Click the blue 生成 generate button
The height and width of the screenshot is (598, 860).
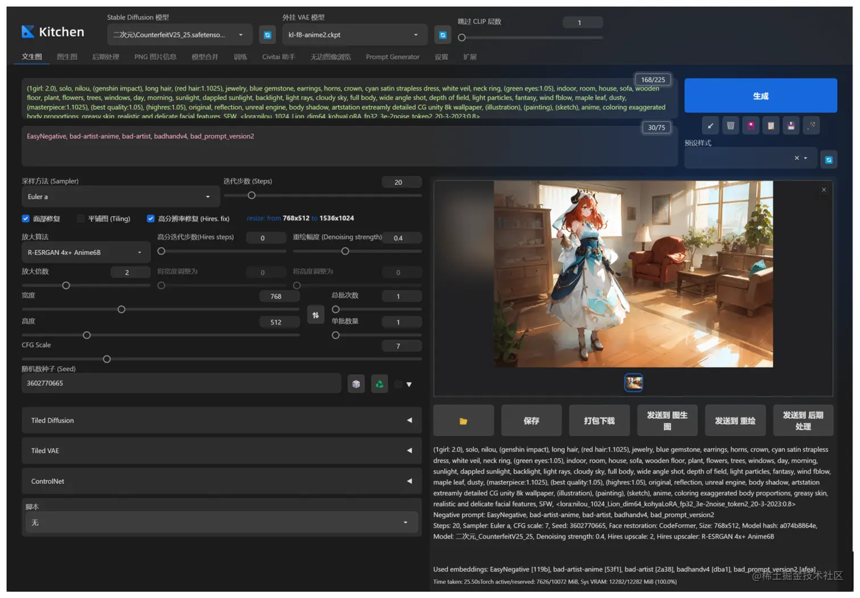(x=760, y=96)
